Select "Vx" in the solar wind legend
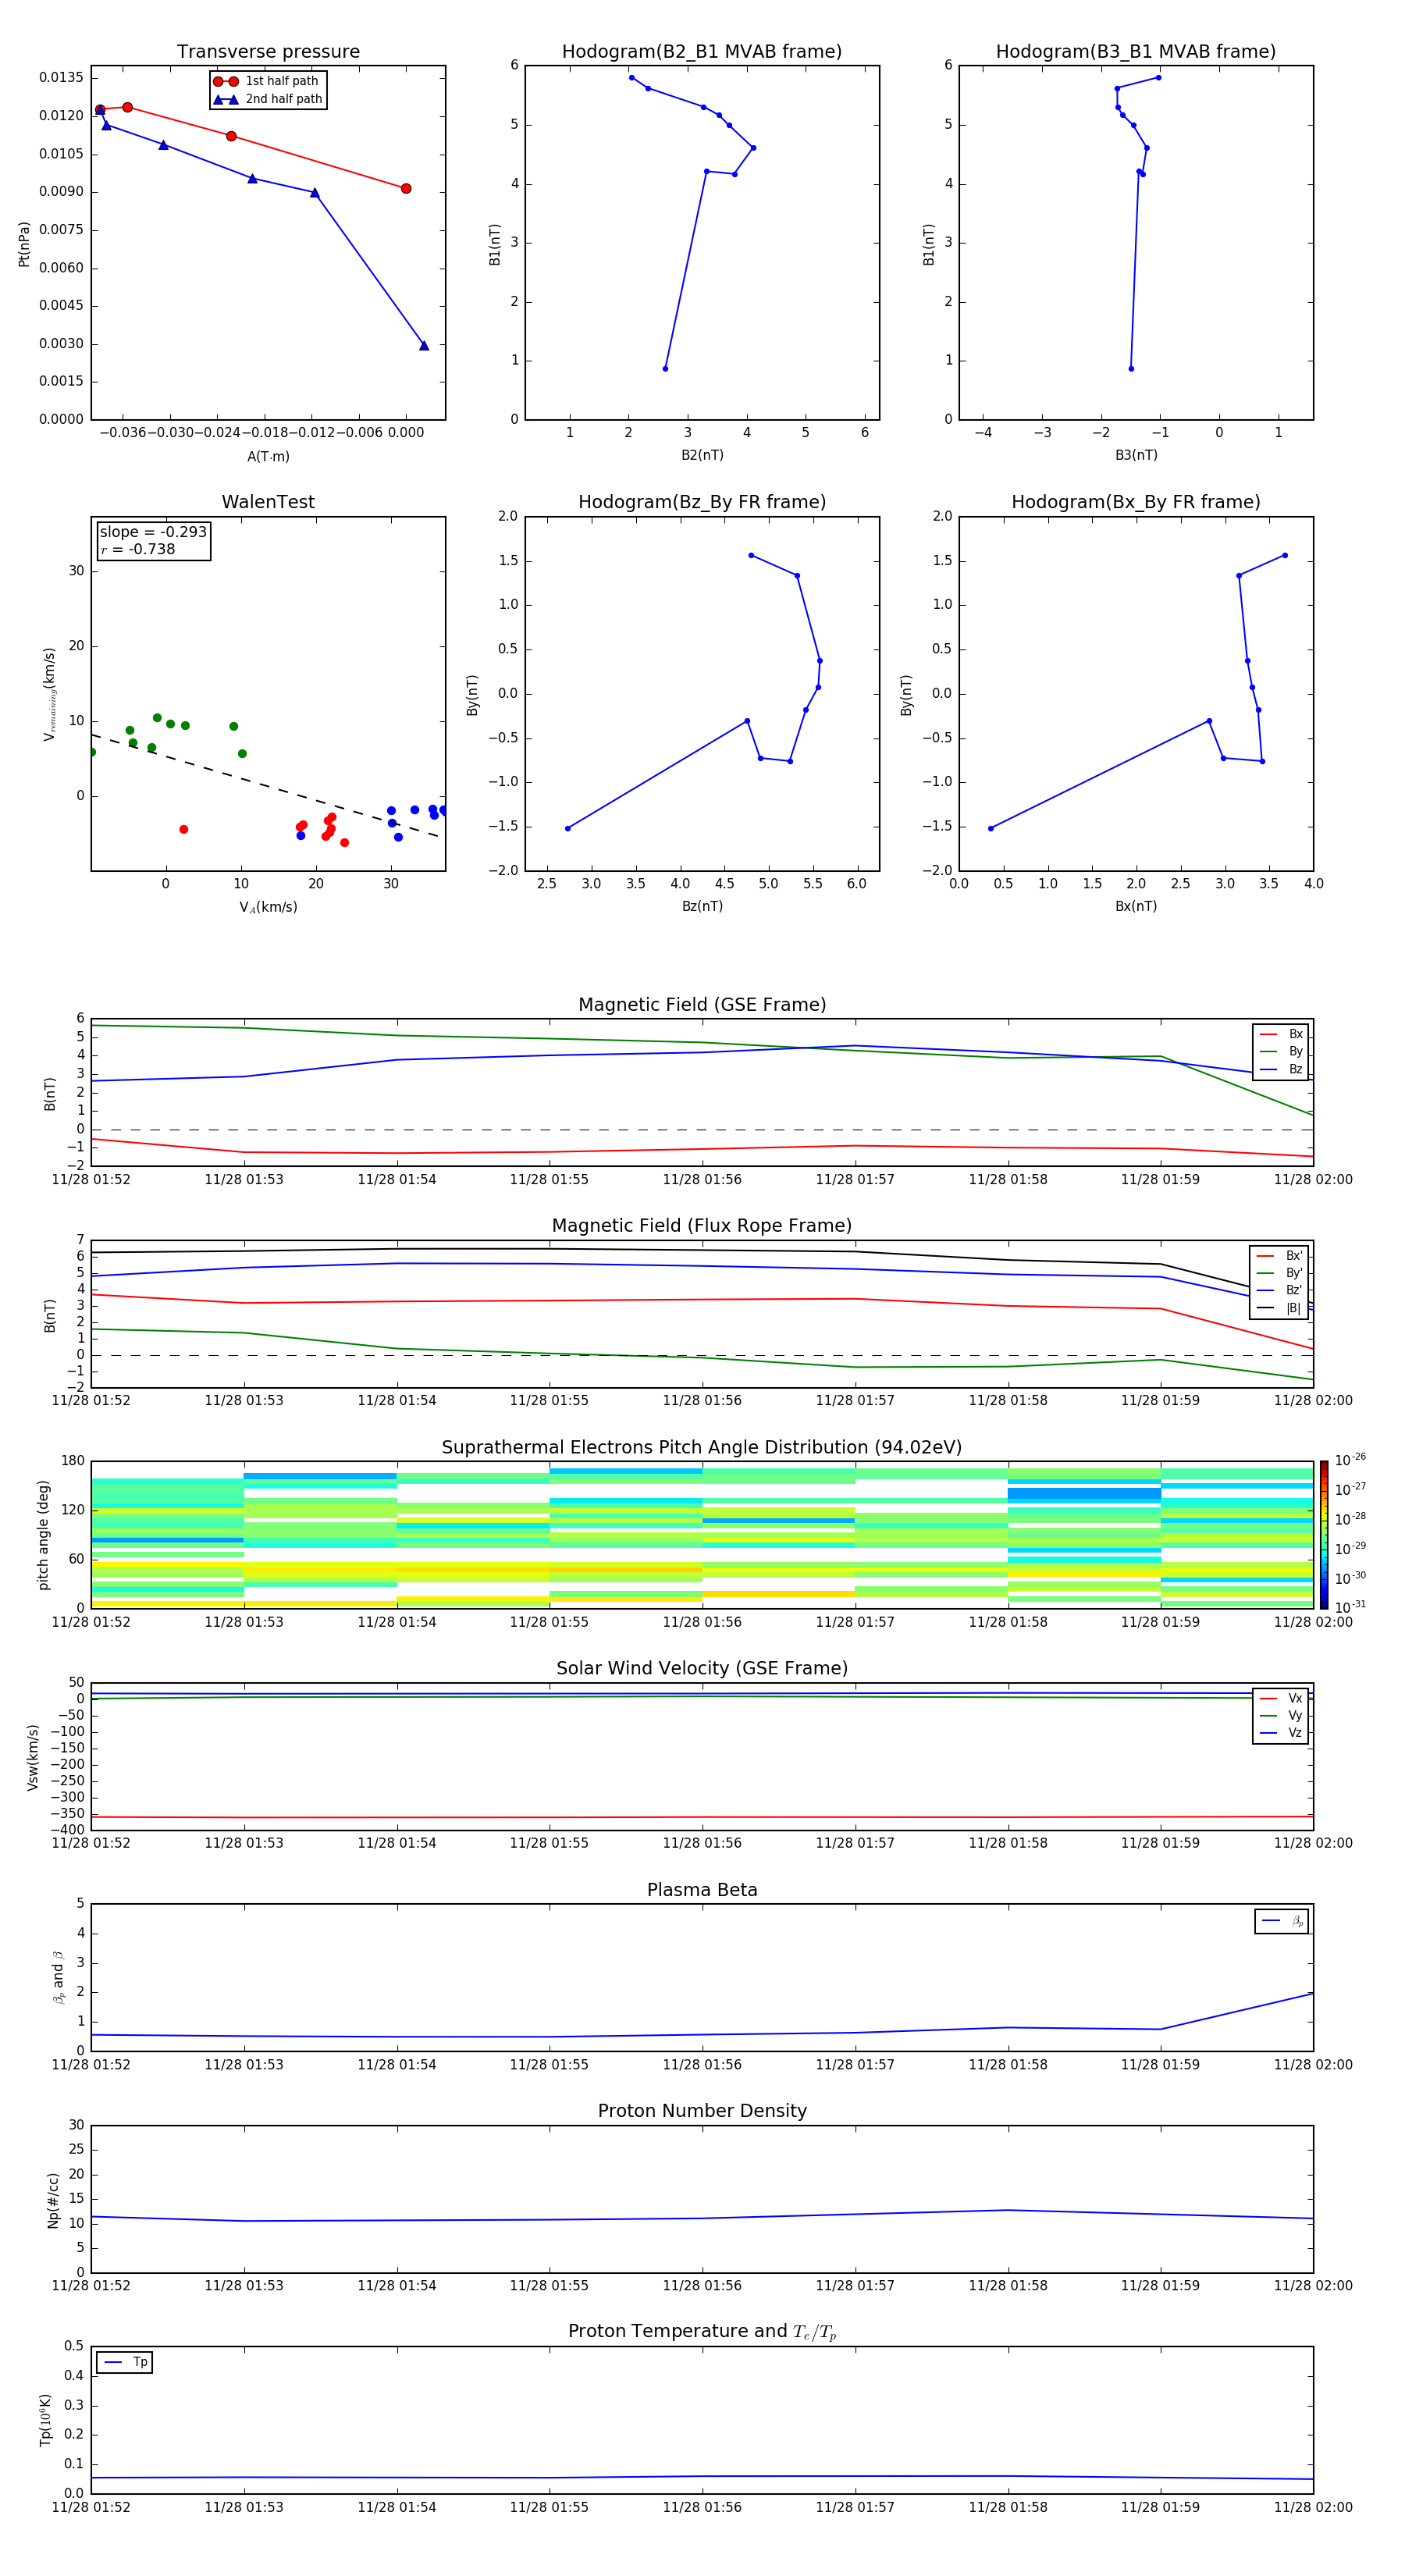The height and width of the screenshot is (2576, 1405). pyautogui.click(x=1281, y=1698)
